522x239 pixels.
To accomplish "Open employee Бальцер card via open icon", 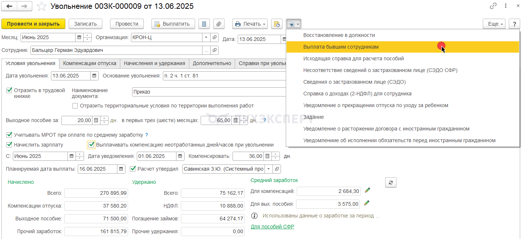I will coord(215,50).
